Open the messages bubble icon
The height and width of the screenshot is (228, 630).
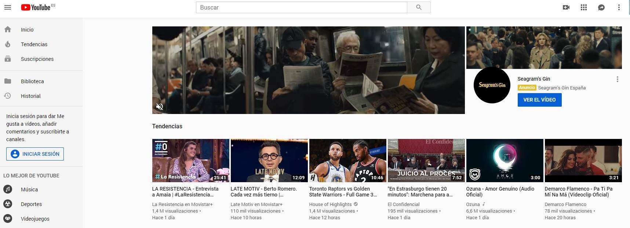point(601,7)
